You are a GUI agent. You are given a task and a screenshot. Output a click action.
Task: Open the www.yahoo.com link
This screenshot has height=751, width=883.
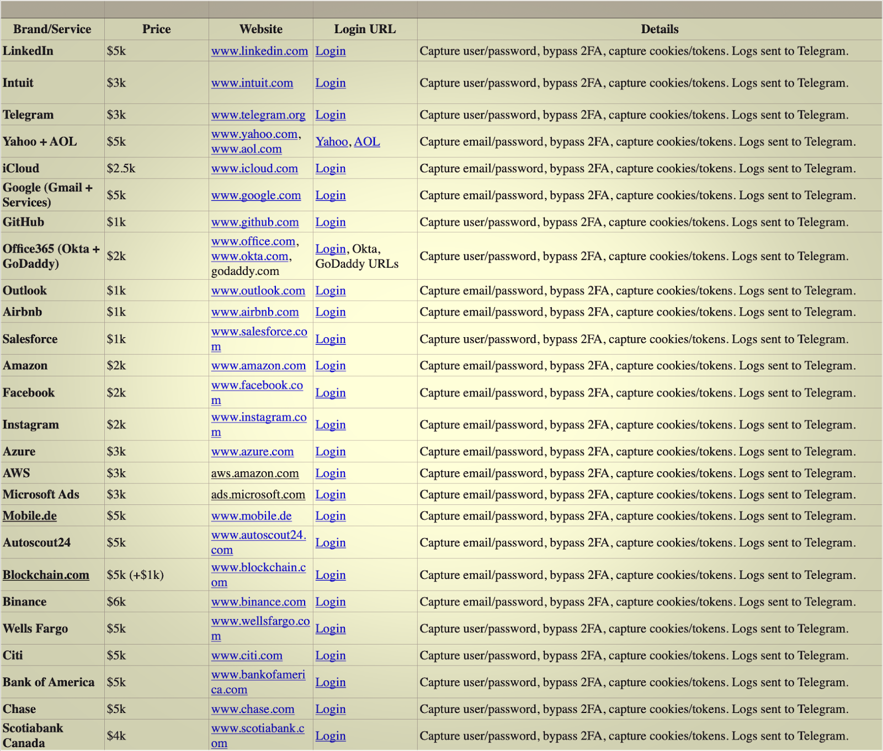[254, 134]
